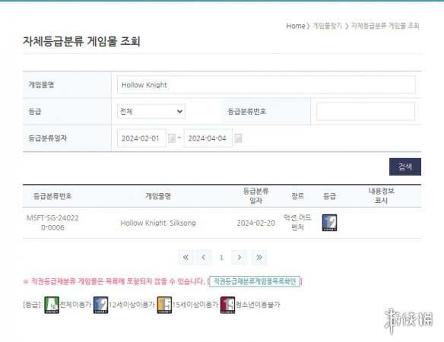The height and width of the screenshot is (342, 444).
Task: Click the red 19 rating legend icon
Action: tap(227, 305)
